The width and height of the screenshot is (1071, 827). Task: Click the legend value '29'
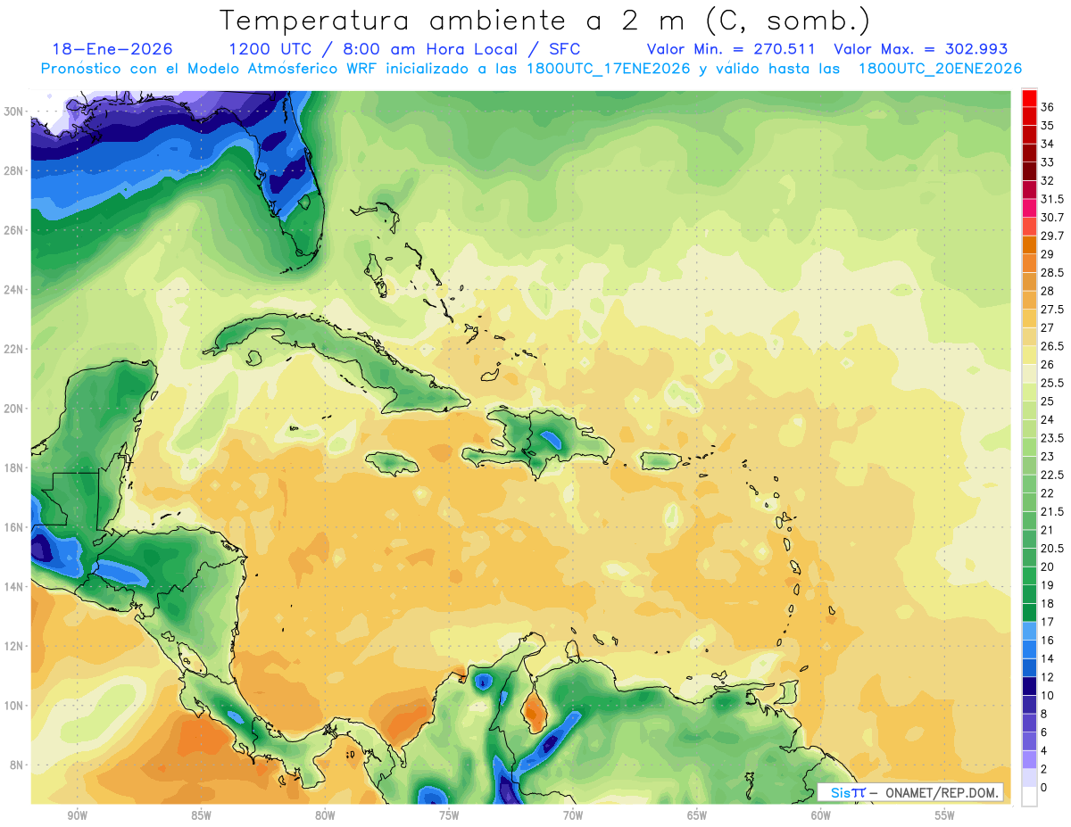pos(1048,254)
